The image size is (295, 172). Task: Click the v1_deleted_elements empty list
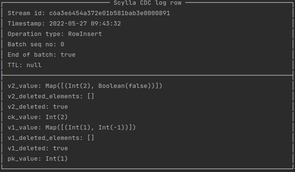[91, 138]
